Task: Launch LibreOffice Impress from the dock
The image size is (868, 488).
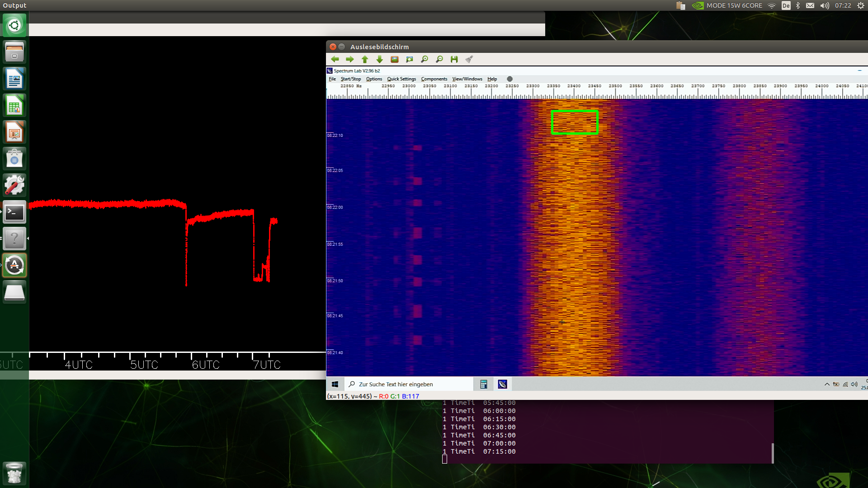Action: 14,132
